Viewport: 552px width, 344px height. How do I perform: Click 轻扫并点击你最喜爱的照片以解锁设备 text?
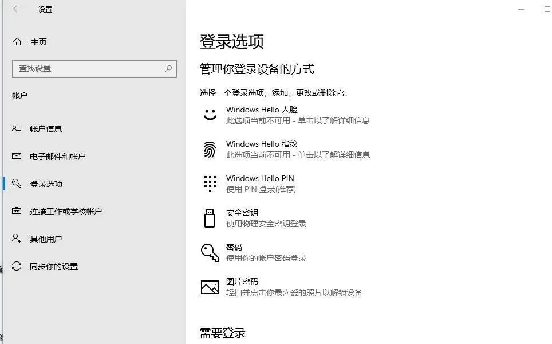(x=294, y=292)
